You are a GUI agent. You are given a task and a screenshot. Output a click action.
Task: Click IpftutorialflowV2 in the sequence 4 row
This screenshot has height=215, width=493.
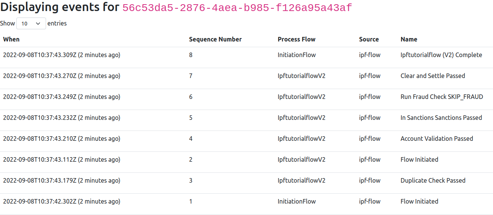pyautogui.click(x=301, y=139)
